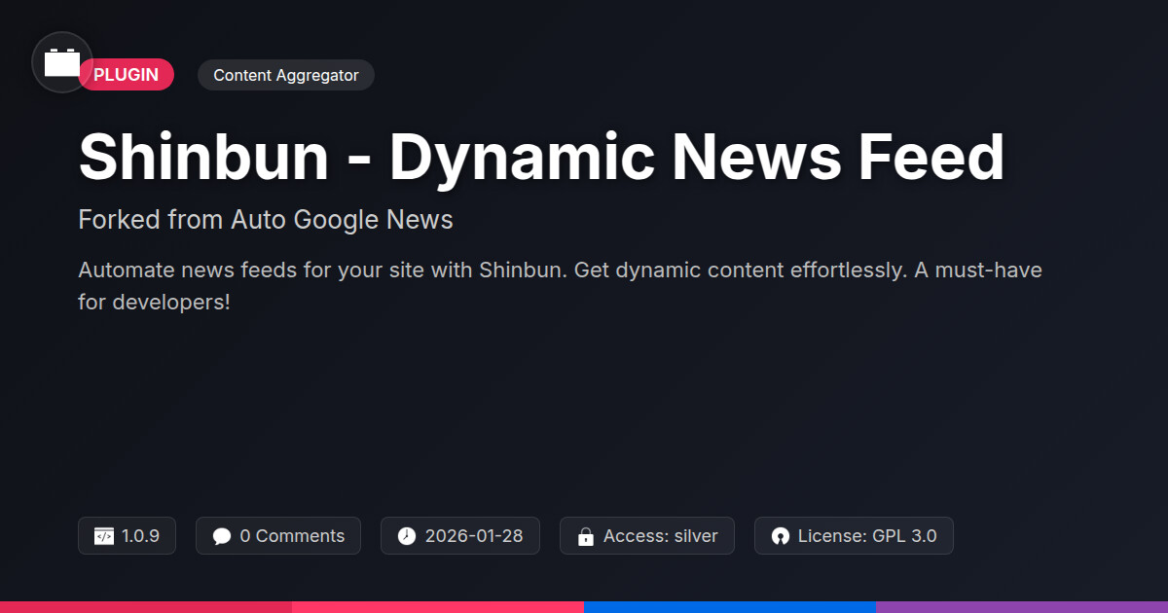Click the blue segment of bottom bar
The height and width of the screenshot is (613, 1168).
[x=730, y=606]
